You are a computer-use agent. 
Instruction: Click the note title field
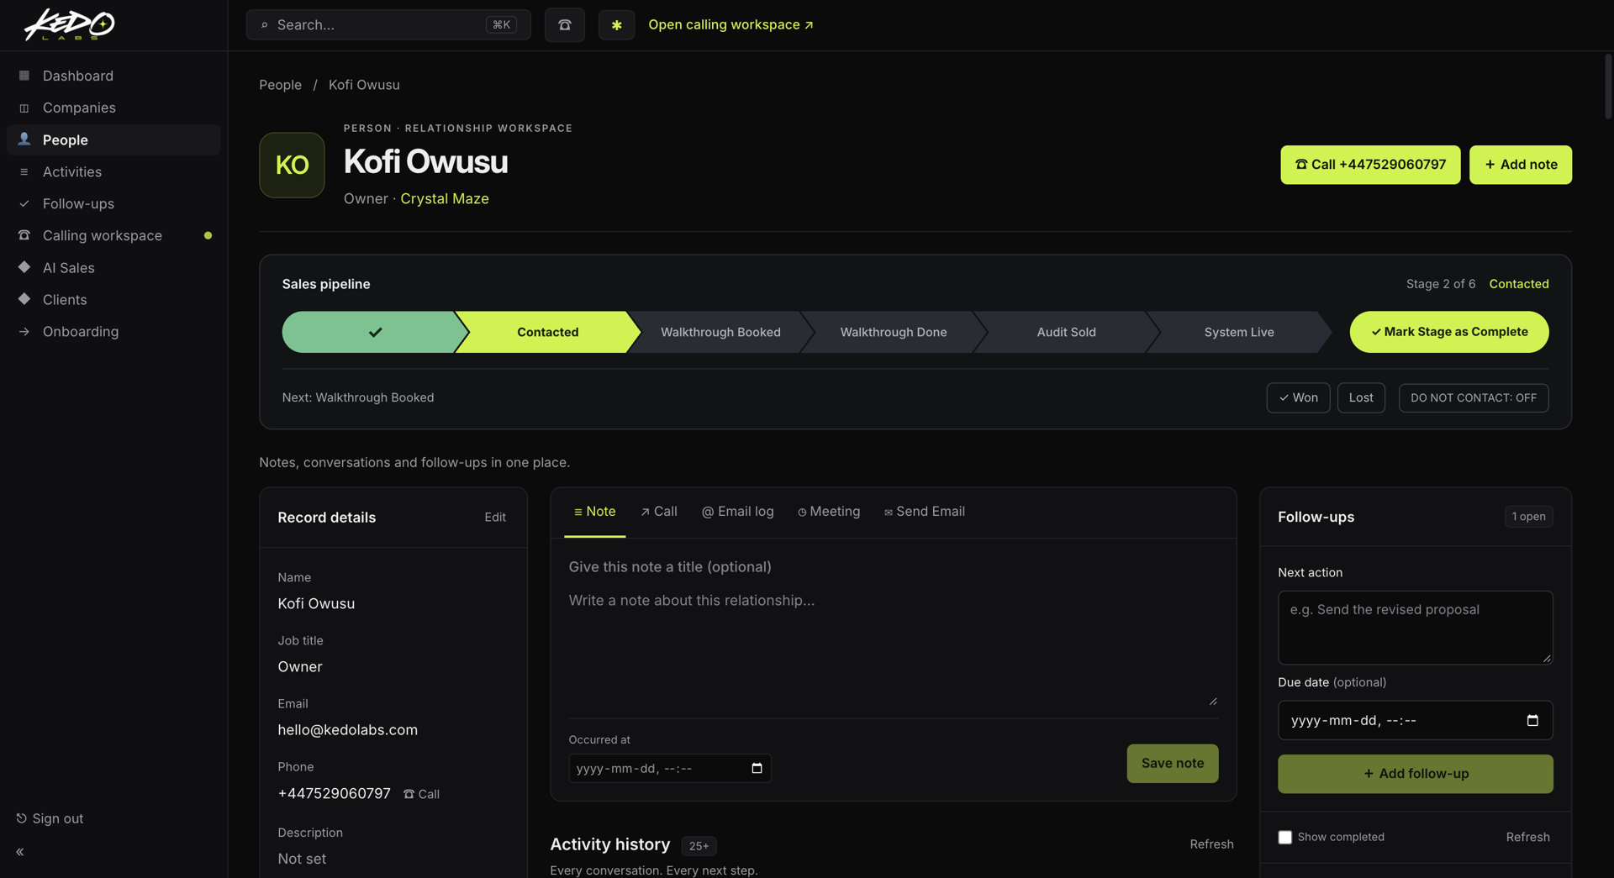(x=893, y=567)
